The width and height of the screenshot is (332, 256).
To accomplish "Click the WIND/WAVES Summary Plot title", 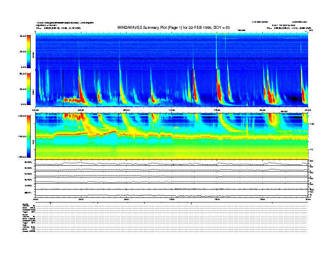I will click(174, 28).
